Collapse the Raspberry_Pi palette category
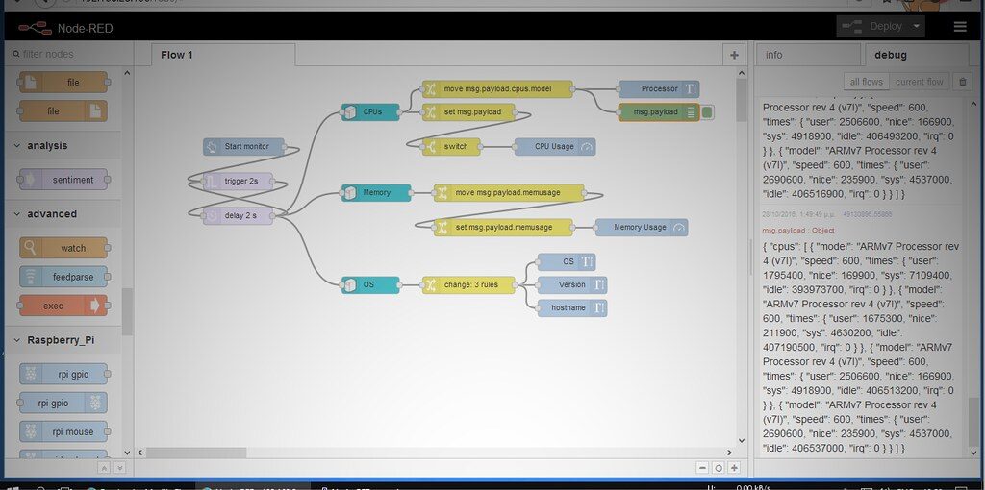 pyautogui.click(x=17, y=341)
